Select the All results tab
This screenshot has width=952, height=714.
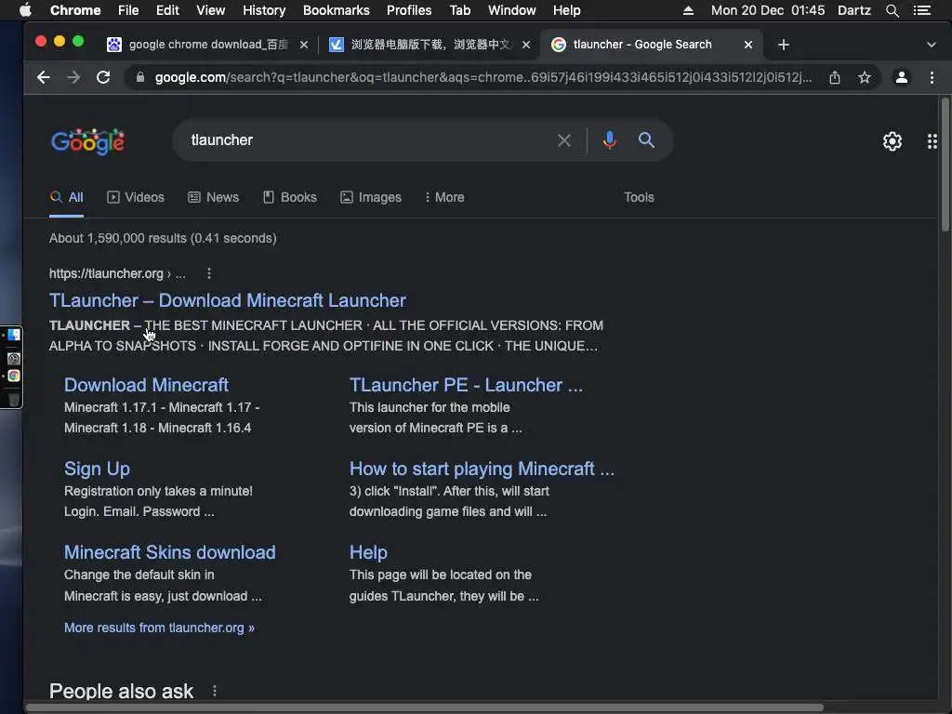tap(67, 197)
